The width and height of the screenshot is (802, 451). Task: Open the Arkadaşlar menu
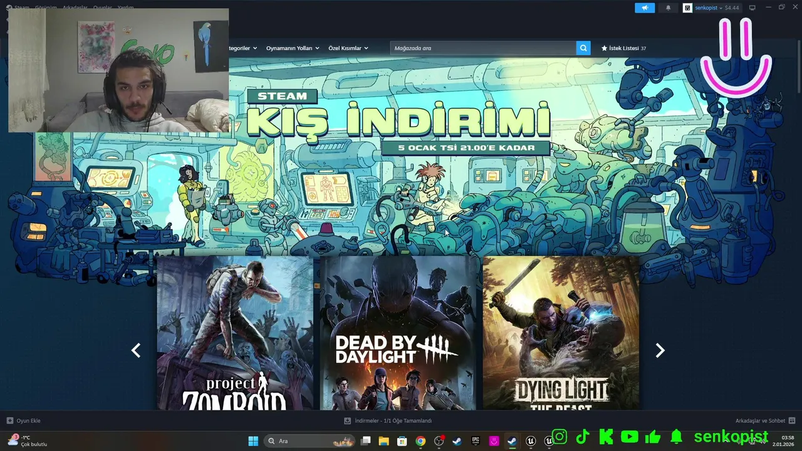75,8
